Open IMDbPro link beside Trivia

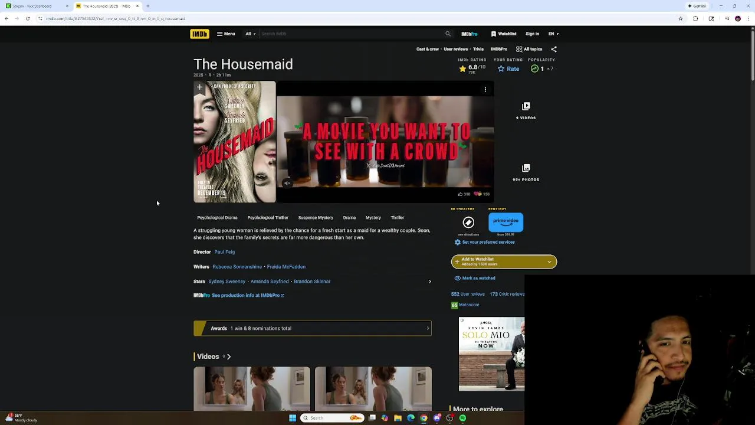pos(499,49)
